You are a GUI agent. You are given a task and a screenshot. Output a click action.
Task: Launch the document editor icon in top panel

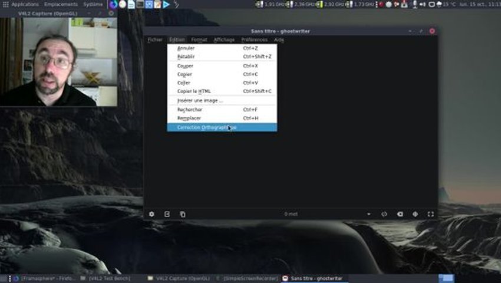(131, 4)
